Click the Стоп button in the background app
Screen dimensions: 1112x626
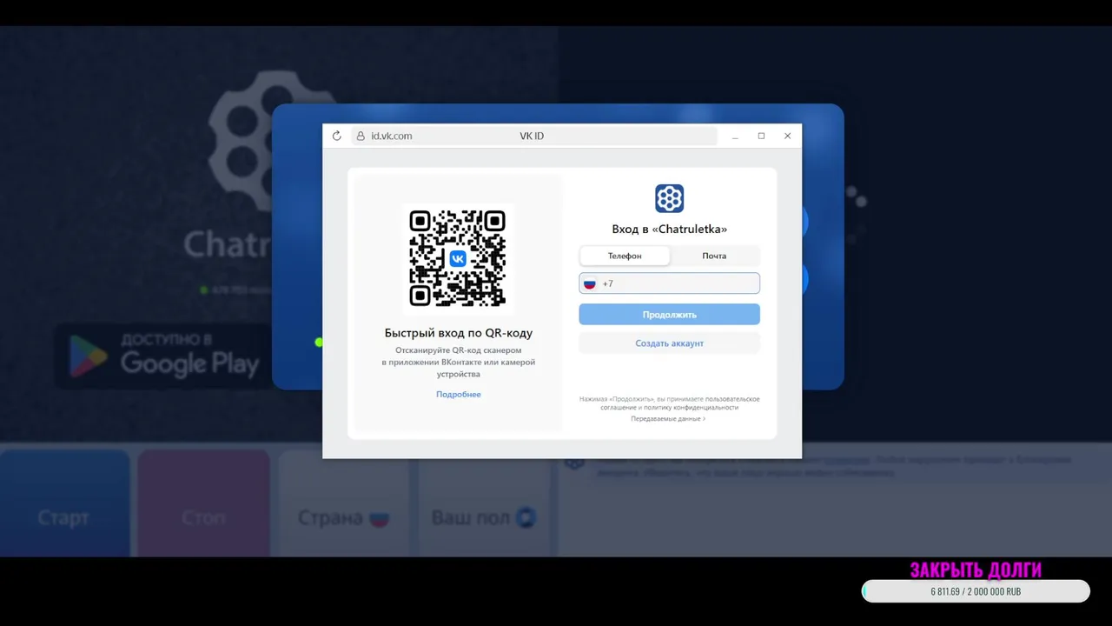pyautogui.click(x=203, y=503)
